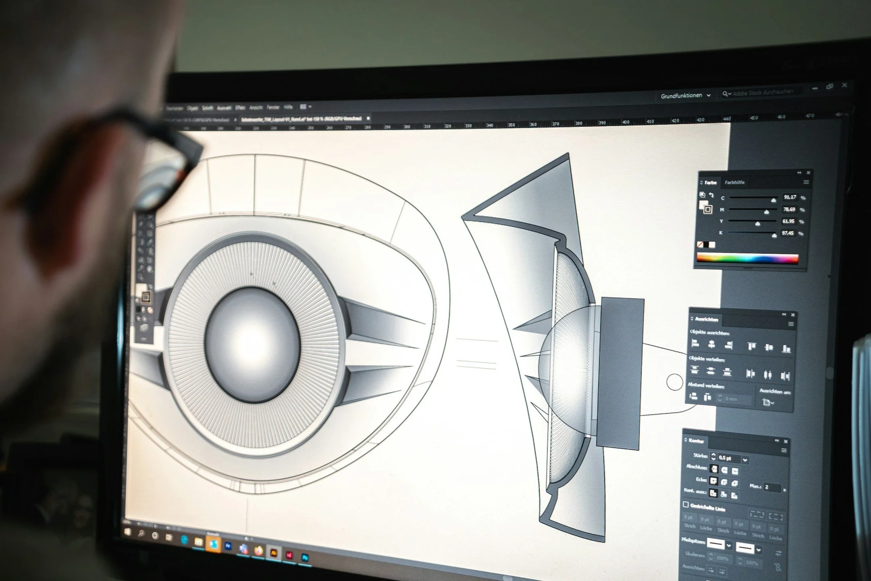
Task: Open Firefox from the Windows taskbar
Action: (x=258, y=550)
